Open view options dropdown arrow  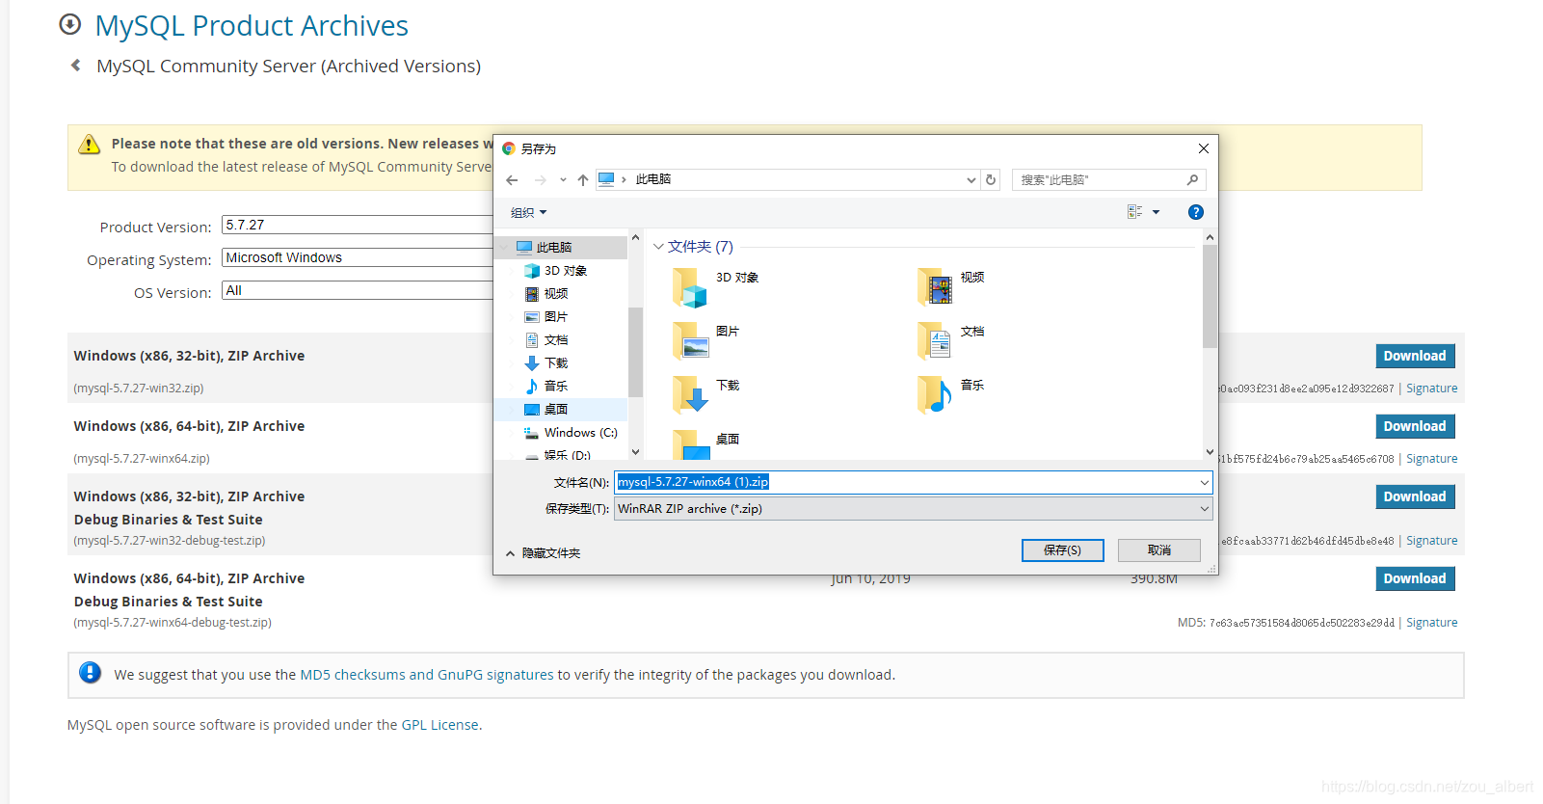[x=1156, y=212]
